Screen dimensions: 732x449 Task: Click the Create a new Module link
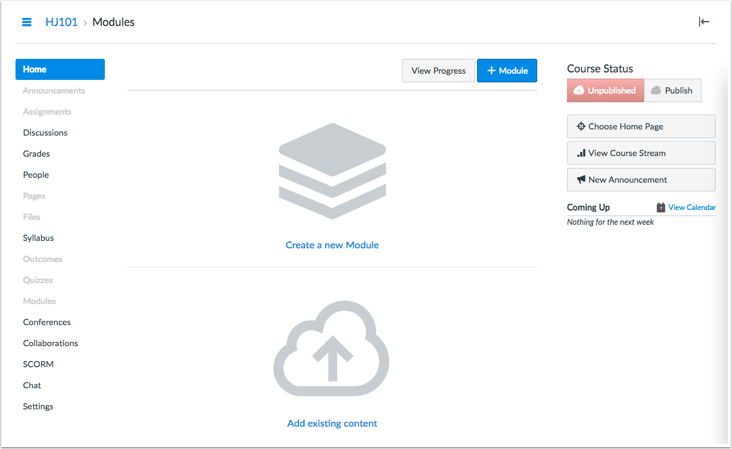pyautogui.click(x=333, y=245)
